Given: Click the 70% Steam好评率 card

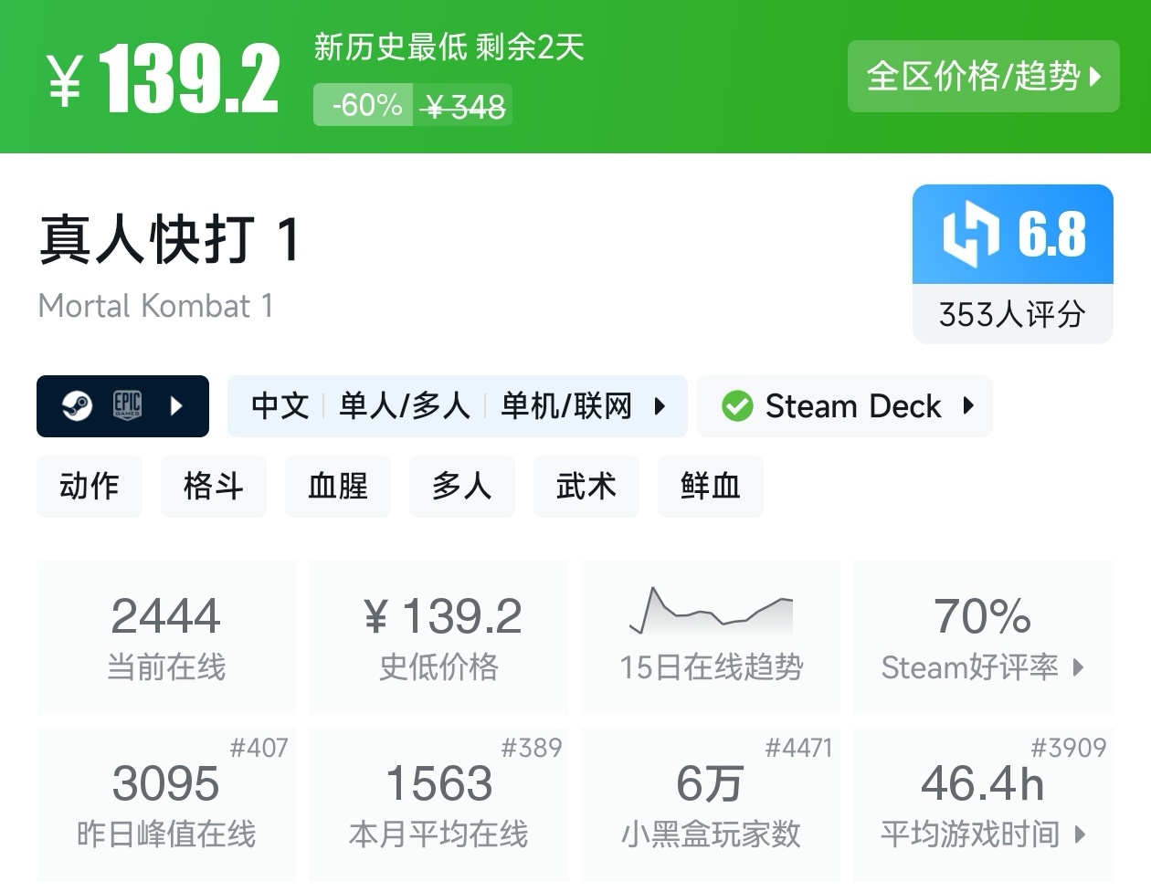Looking at the screenshot, I should [x=983, y=637].
